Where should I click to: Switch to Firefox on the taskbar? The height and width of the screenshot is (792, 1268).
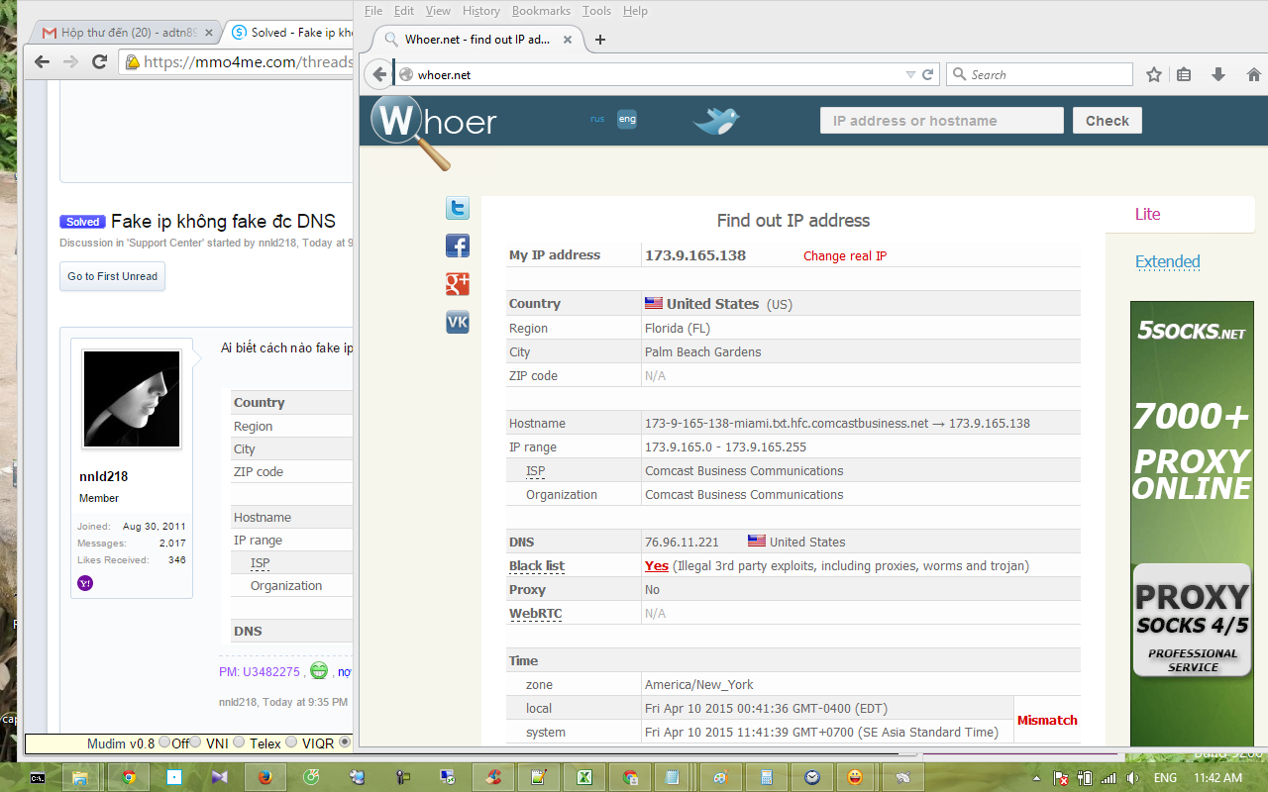pos(264,777)
